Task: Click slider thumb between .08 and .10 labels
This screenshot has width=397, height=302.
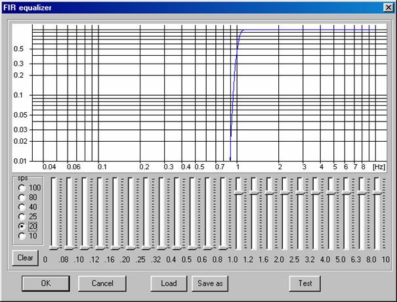Action: (x=70, y=248)
